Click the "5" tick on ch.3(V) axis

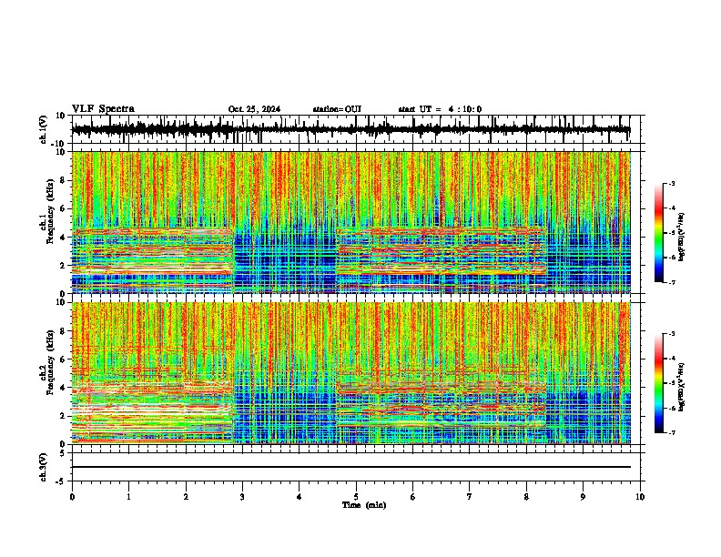point(63,452)
